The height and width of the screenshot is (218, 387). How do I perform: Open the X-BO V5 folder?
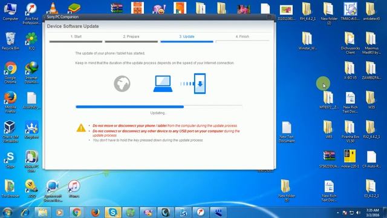350,71
